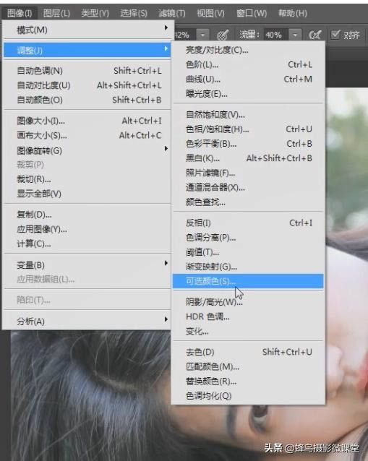The image size is (368, 461).
Task: Choose 图像大小(I)... menu entry
Action: 87,121
